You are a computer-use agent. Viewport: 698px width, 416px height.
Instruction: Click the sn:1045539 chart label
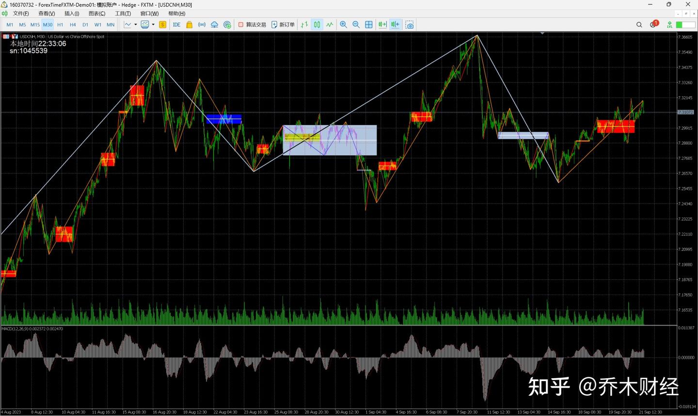[x=29, y=51]
